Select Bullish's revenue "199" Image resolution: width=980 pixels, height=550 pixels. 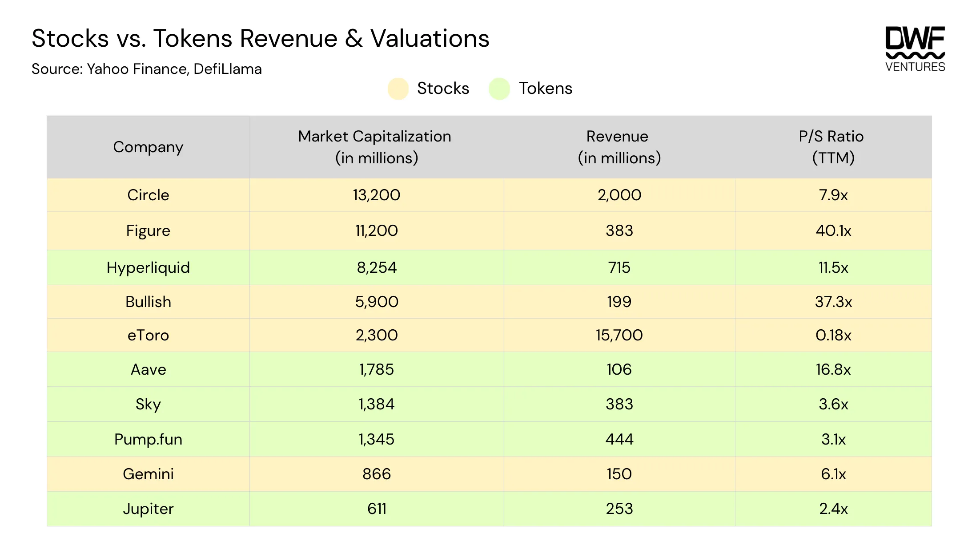pyautogui.click(x=619, y=302)
